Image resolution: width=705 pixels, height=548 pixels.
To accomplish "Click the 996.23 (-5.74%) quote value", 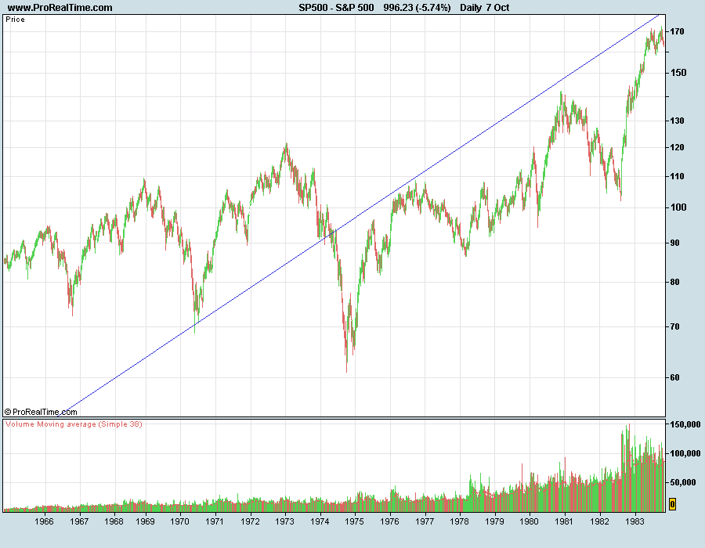I will pyautogui.click(x=417, y=8).
